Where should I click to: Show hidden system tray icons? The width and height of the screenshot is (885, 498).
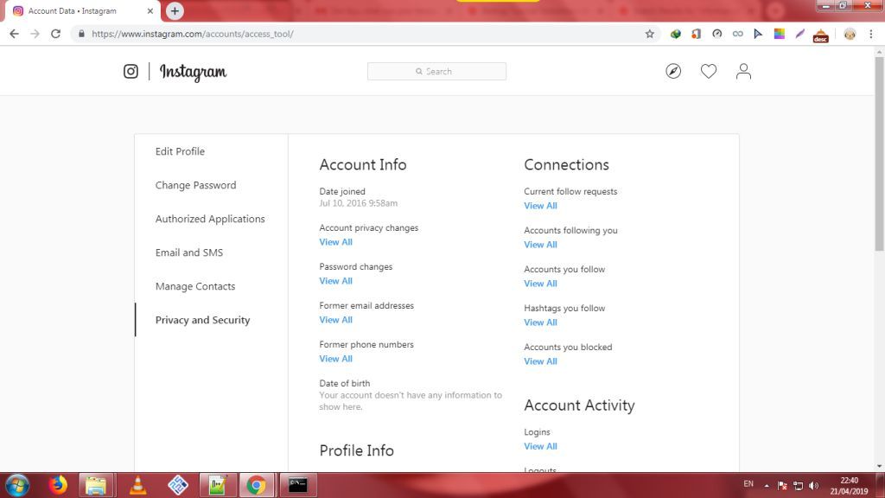pyautogui.click(x=766, y=485)
